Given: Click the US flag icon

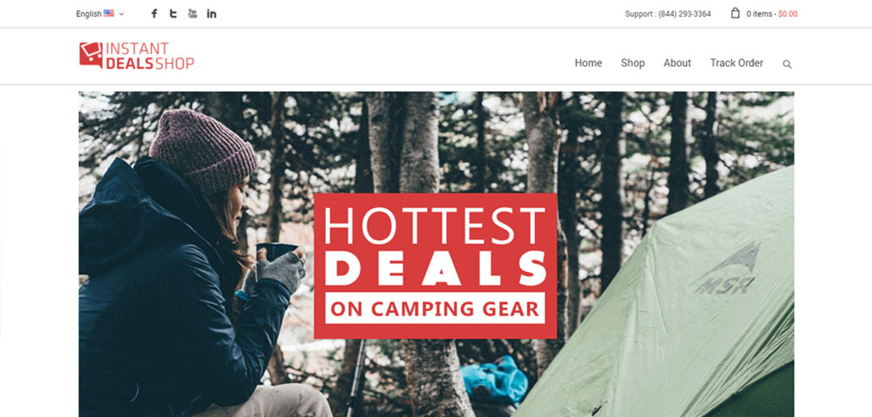Looking at the screenshot, I should pyautogui.click(x=108, y=13).
